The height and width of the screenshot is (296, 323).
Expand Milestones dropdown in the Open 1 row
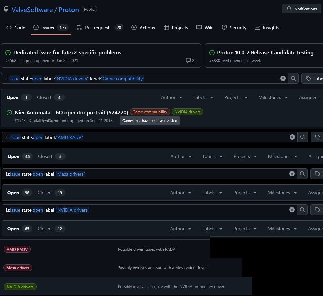click(x=273, y=97)
